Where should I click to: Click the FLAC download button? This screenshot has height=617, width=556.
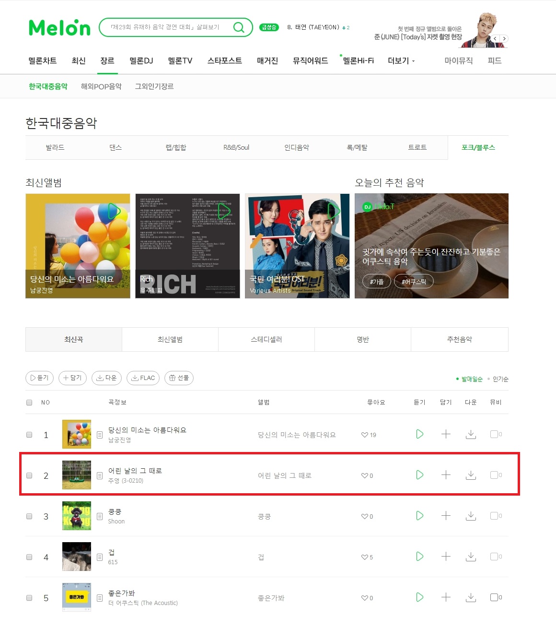point(143,378)
